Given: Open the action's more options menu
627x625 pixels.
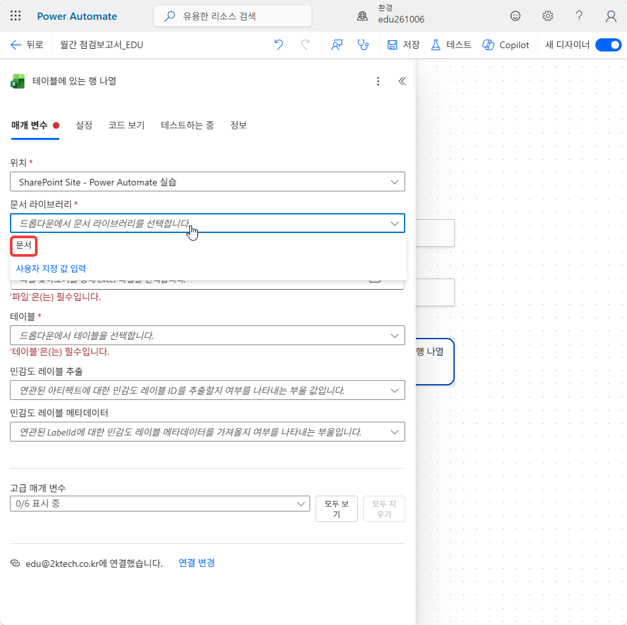Looking at the screenshot, I should 378,81.
